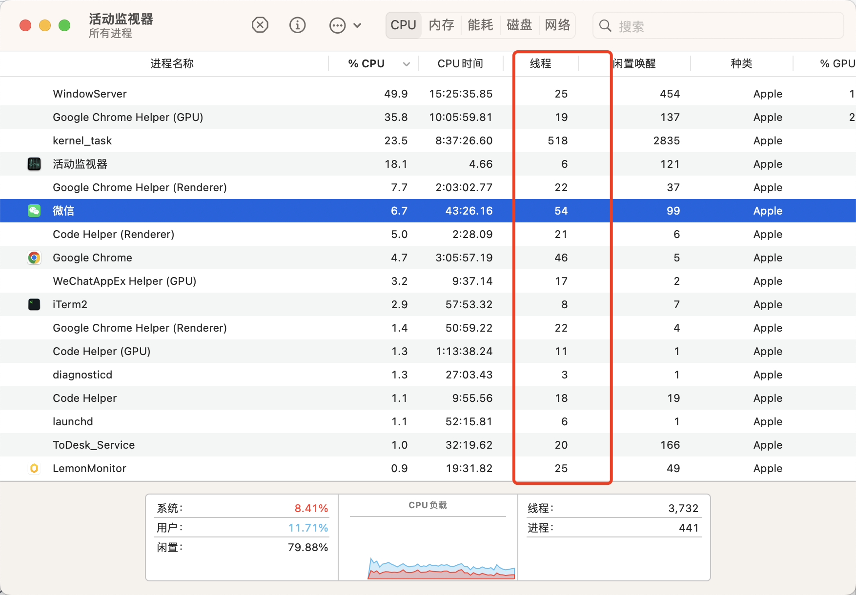Click idle wakeups 166 for ToDesk_Service
This screenshot has width=856, height=595.
pyautogui.click(x=670, y=445)
